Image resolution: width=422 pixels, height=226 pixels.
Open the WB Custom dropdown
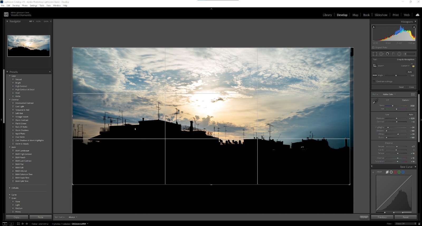[x=406, y=100]
